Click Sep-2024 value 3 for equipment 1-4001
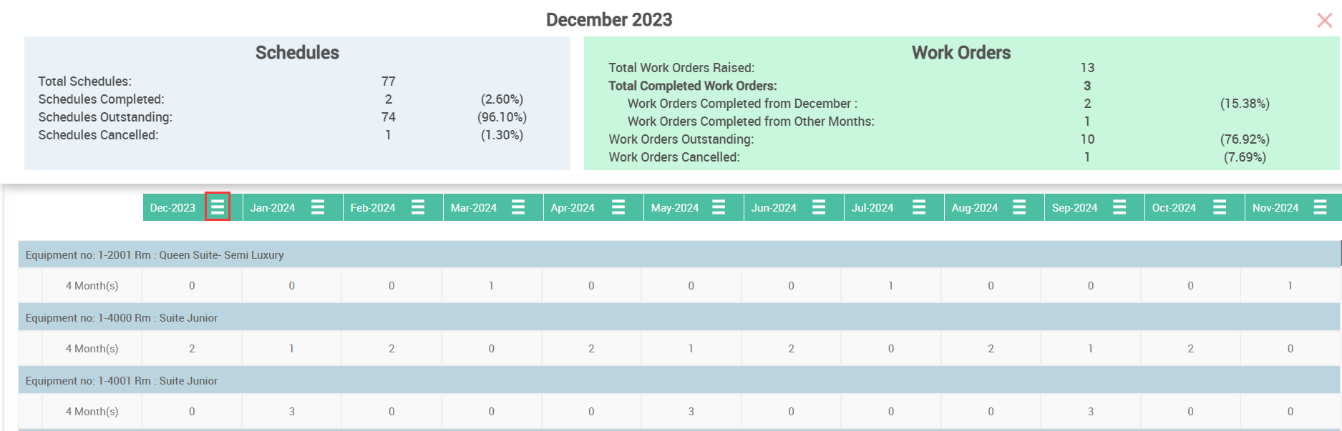The width and height of the screenshot is (1342, 431). [1091, 412]
